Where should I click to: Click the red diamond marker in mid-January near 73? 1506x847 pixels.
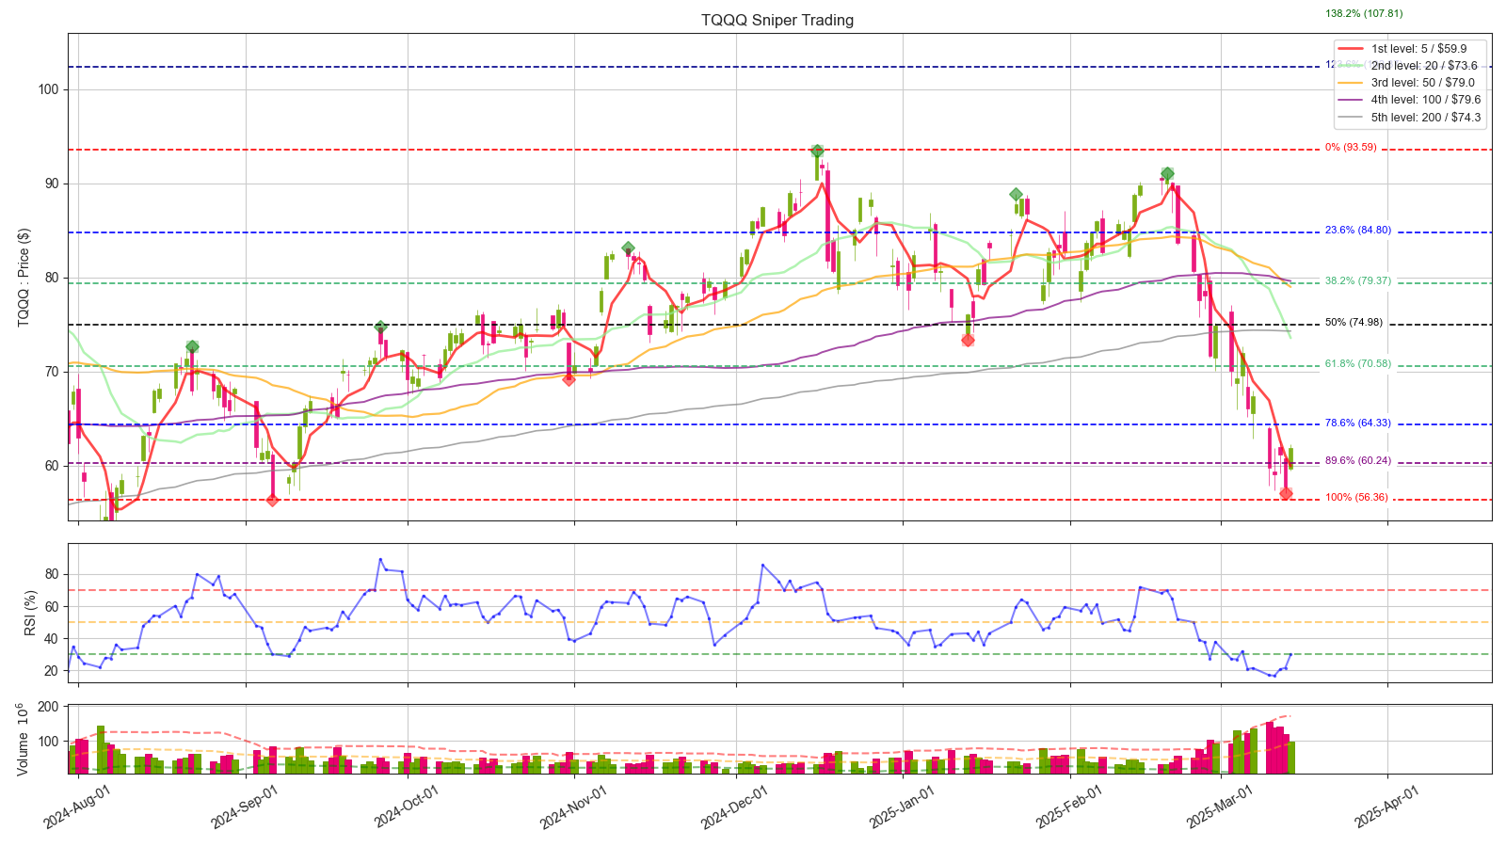968,340
